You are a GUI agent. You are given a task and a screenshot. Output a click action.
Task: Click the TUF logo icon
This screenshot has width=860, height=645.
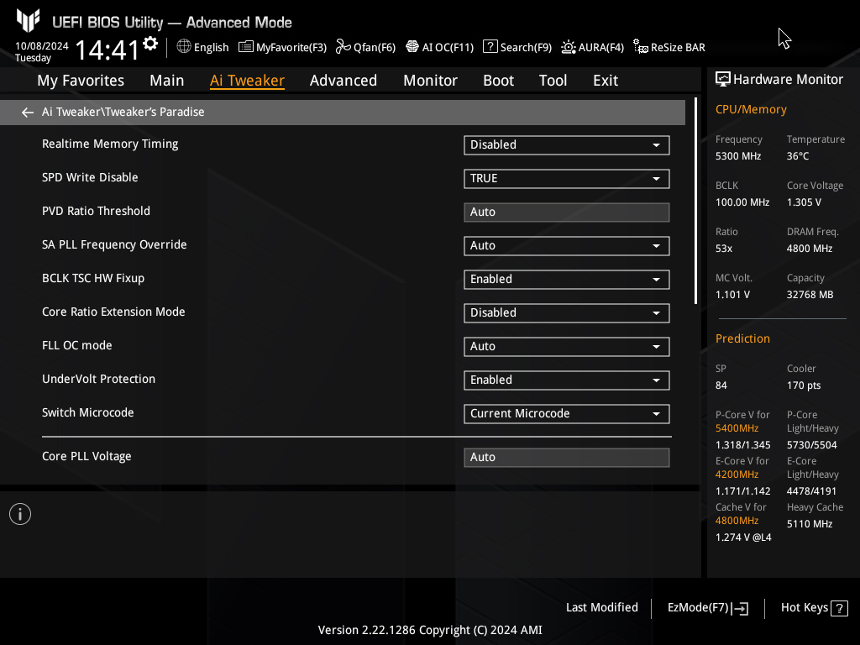[x=28, y=20]
